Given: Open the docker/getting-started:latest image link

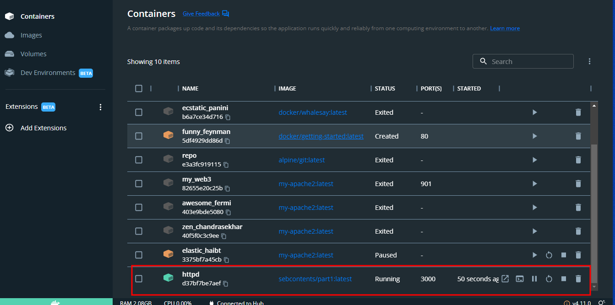Looking at the screenshot, I should coord(321,136).
